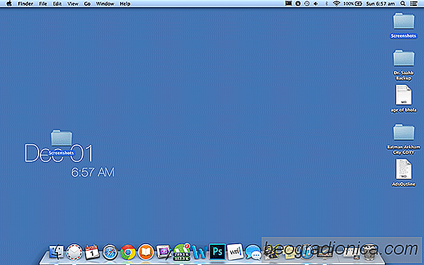The image size is (424, 265).
Task: Open the File menu
Action: (43, 4)
